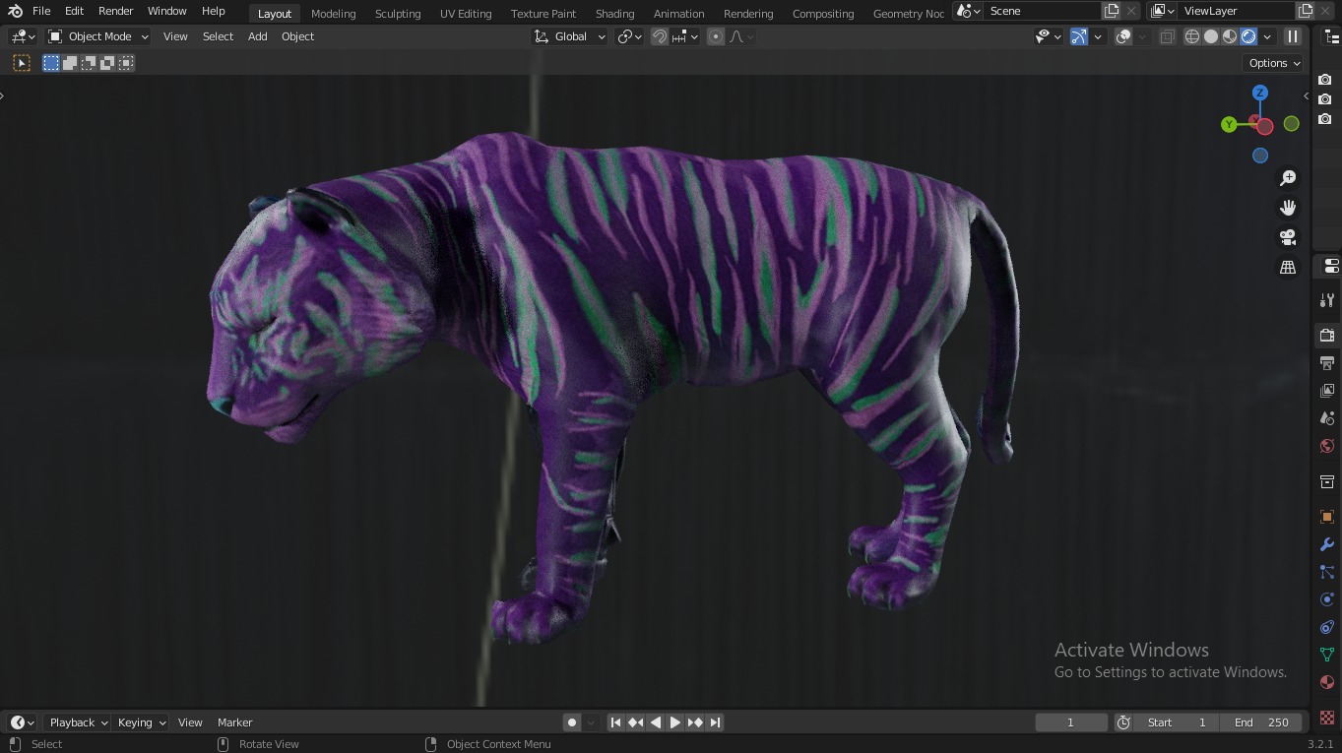
Task: Switch to the Compositing workspace tab
Action: (x=823, y=14)
